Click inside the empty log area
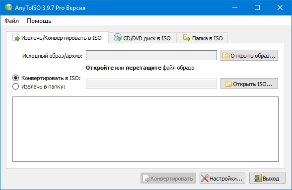This screenshot has height=190, width=292. click(146, 129)
